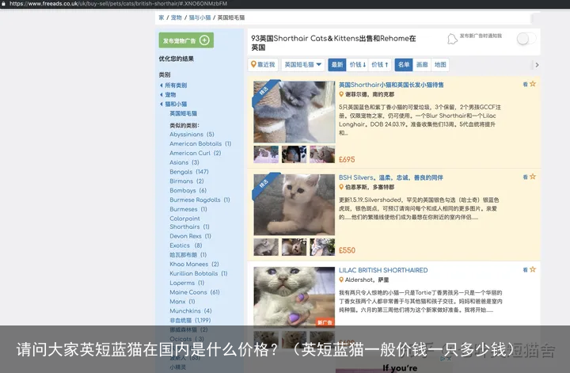Switch to 地图 map view

point(440,65)
